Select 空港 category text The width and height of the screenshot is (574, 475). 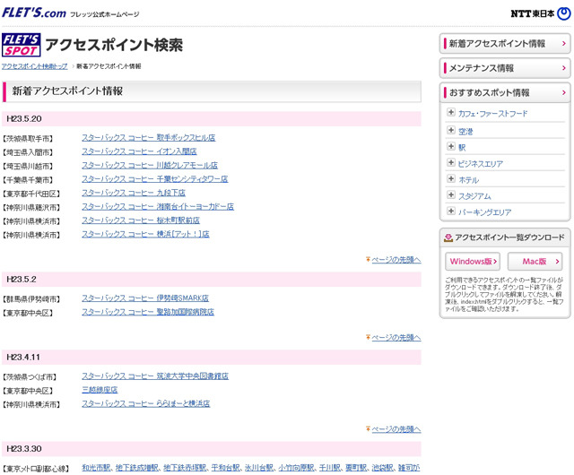(x=465, y=132)
